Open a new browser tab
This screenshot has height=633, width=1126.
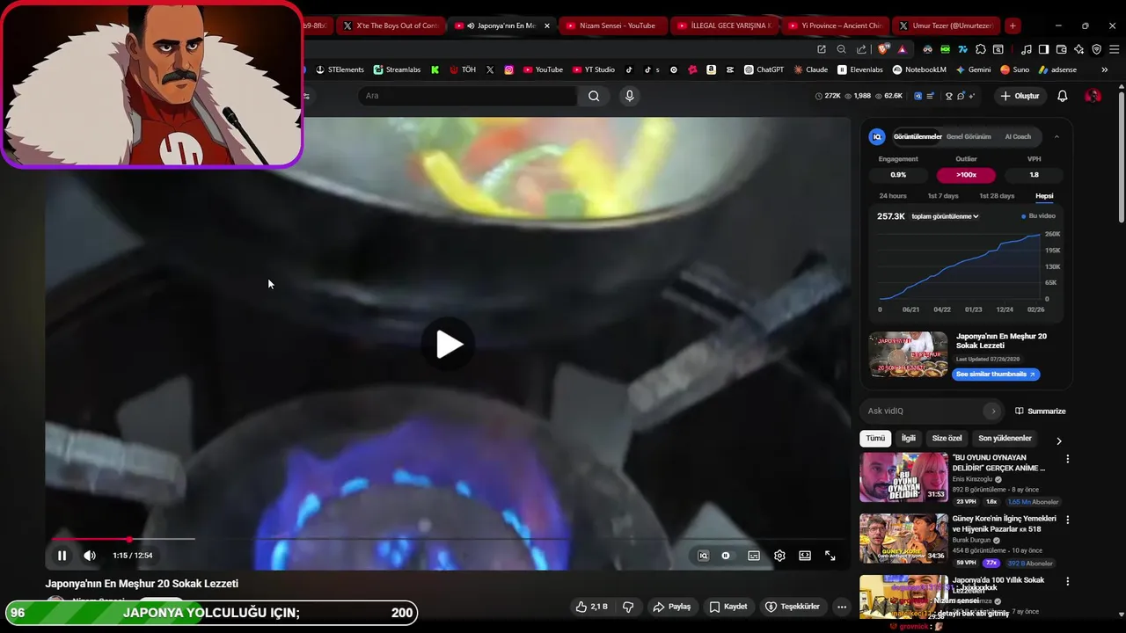point(1013,25)
